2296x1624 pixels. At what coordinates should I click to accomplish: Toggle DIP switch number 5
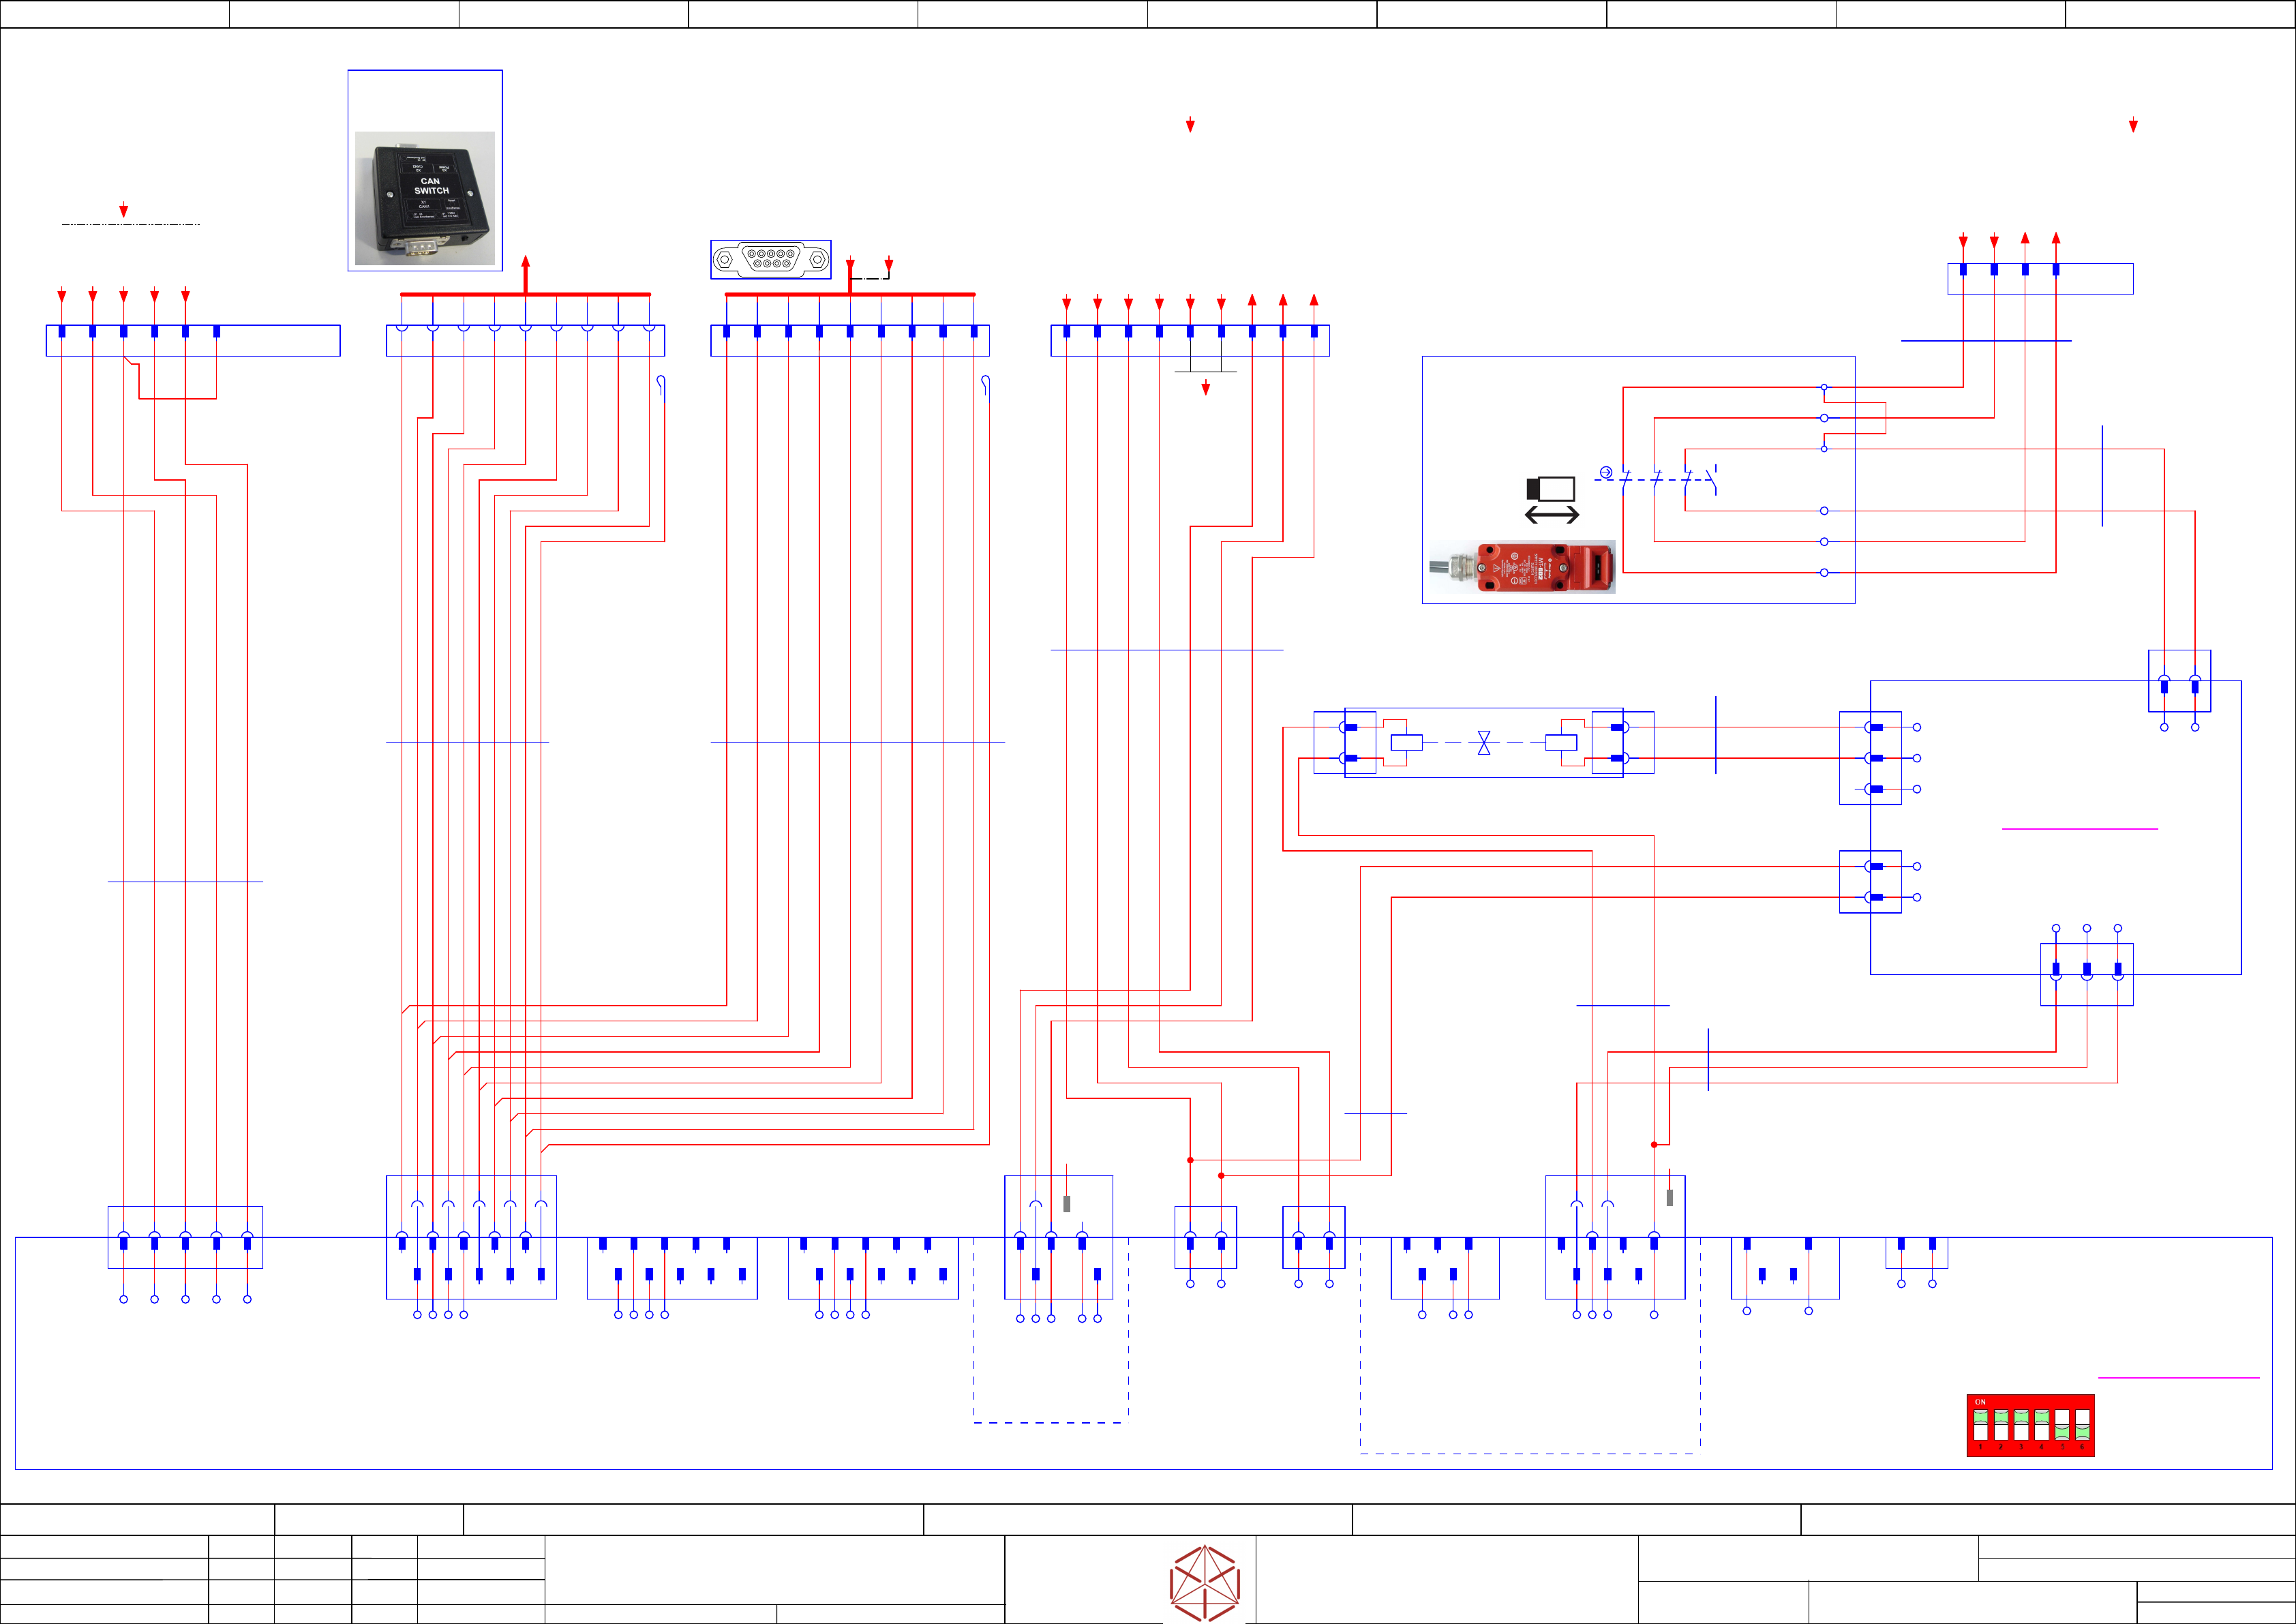tap(2062, 1425)
